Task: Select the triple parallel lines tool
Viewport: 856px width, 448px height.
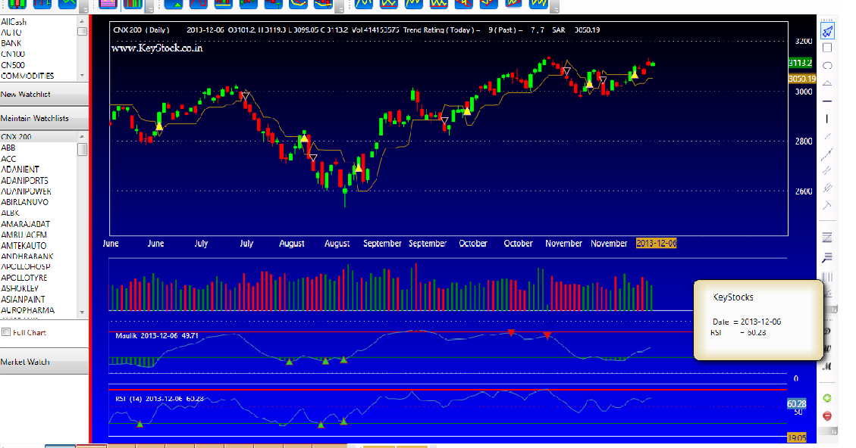Action: [x=827, y=188]
